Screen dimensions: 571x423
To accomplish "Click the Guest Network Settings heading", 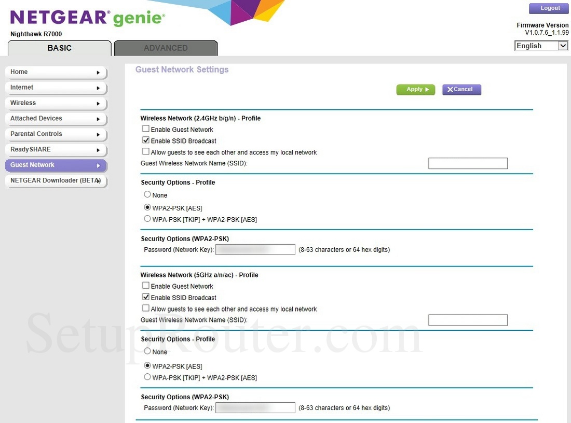I will [182, 69].
